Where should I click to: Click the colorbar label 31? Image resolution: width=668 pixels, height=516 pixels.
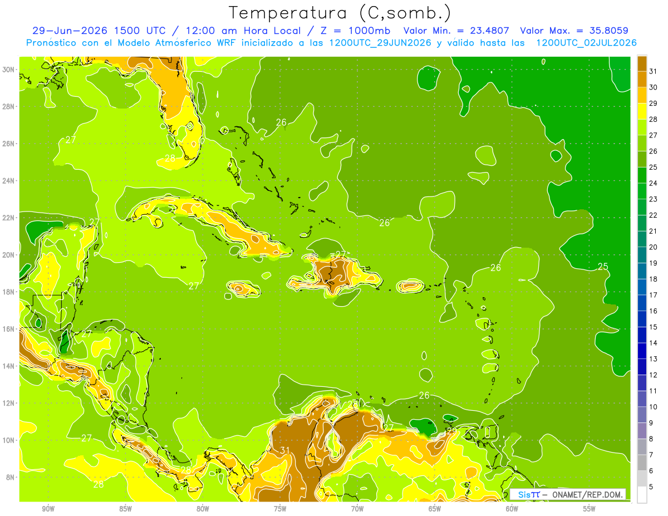653,71
